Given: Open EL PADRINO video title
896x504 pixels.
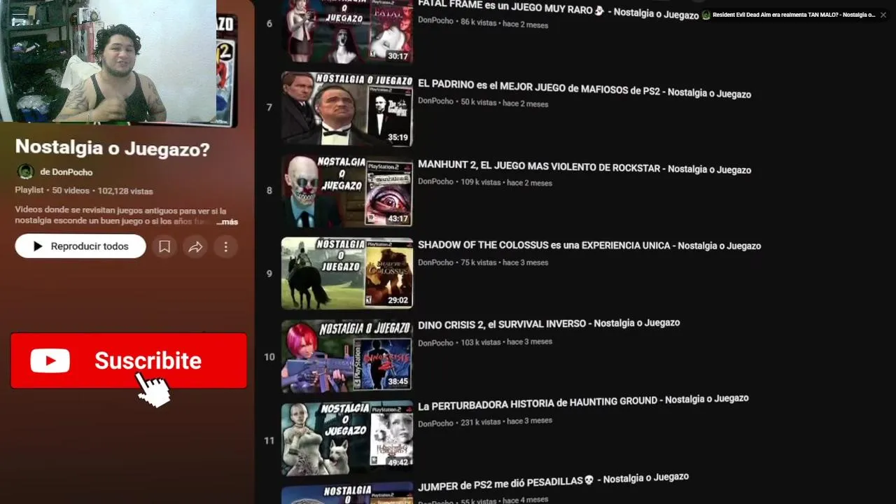Looking at the screenshot, I should (x=584, y=88).
